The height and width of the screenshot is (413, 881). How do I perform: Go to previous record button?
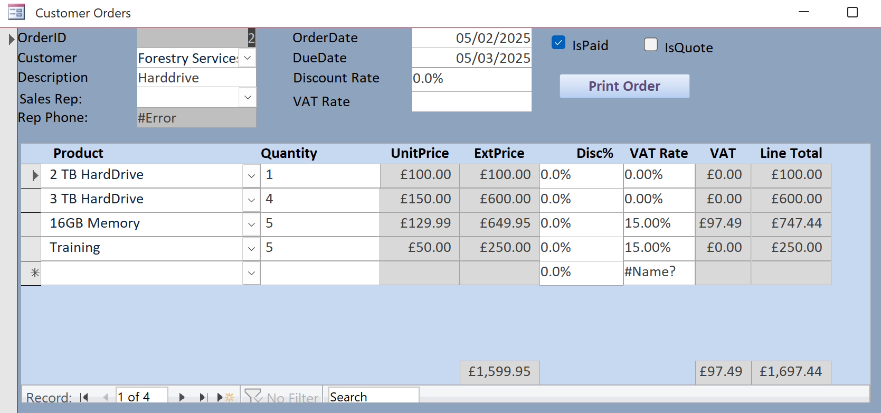(106, 397)
